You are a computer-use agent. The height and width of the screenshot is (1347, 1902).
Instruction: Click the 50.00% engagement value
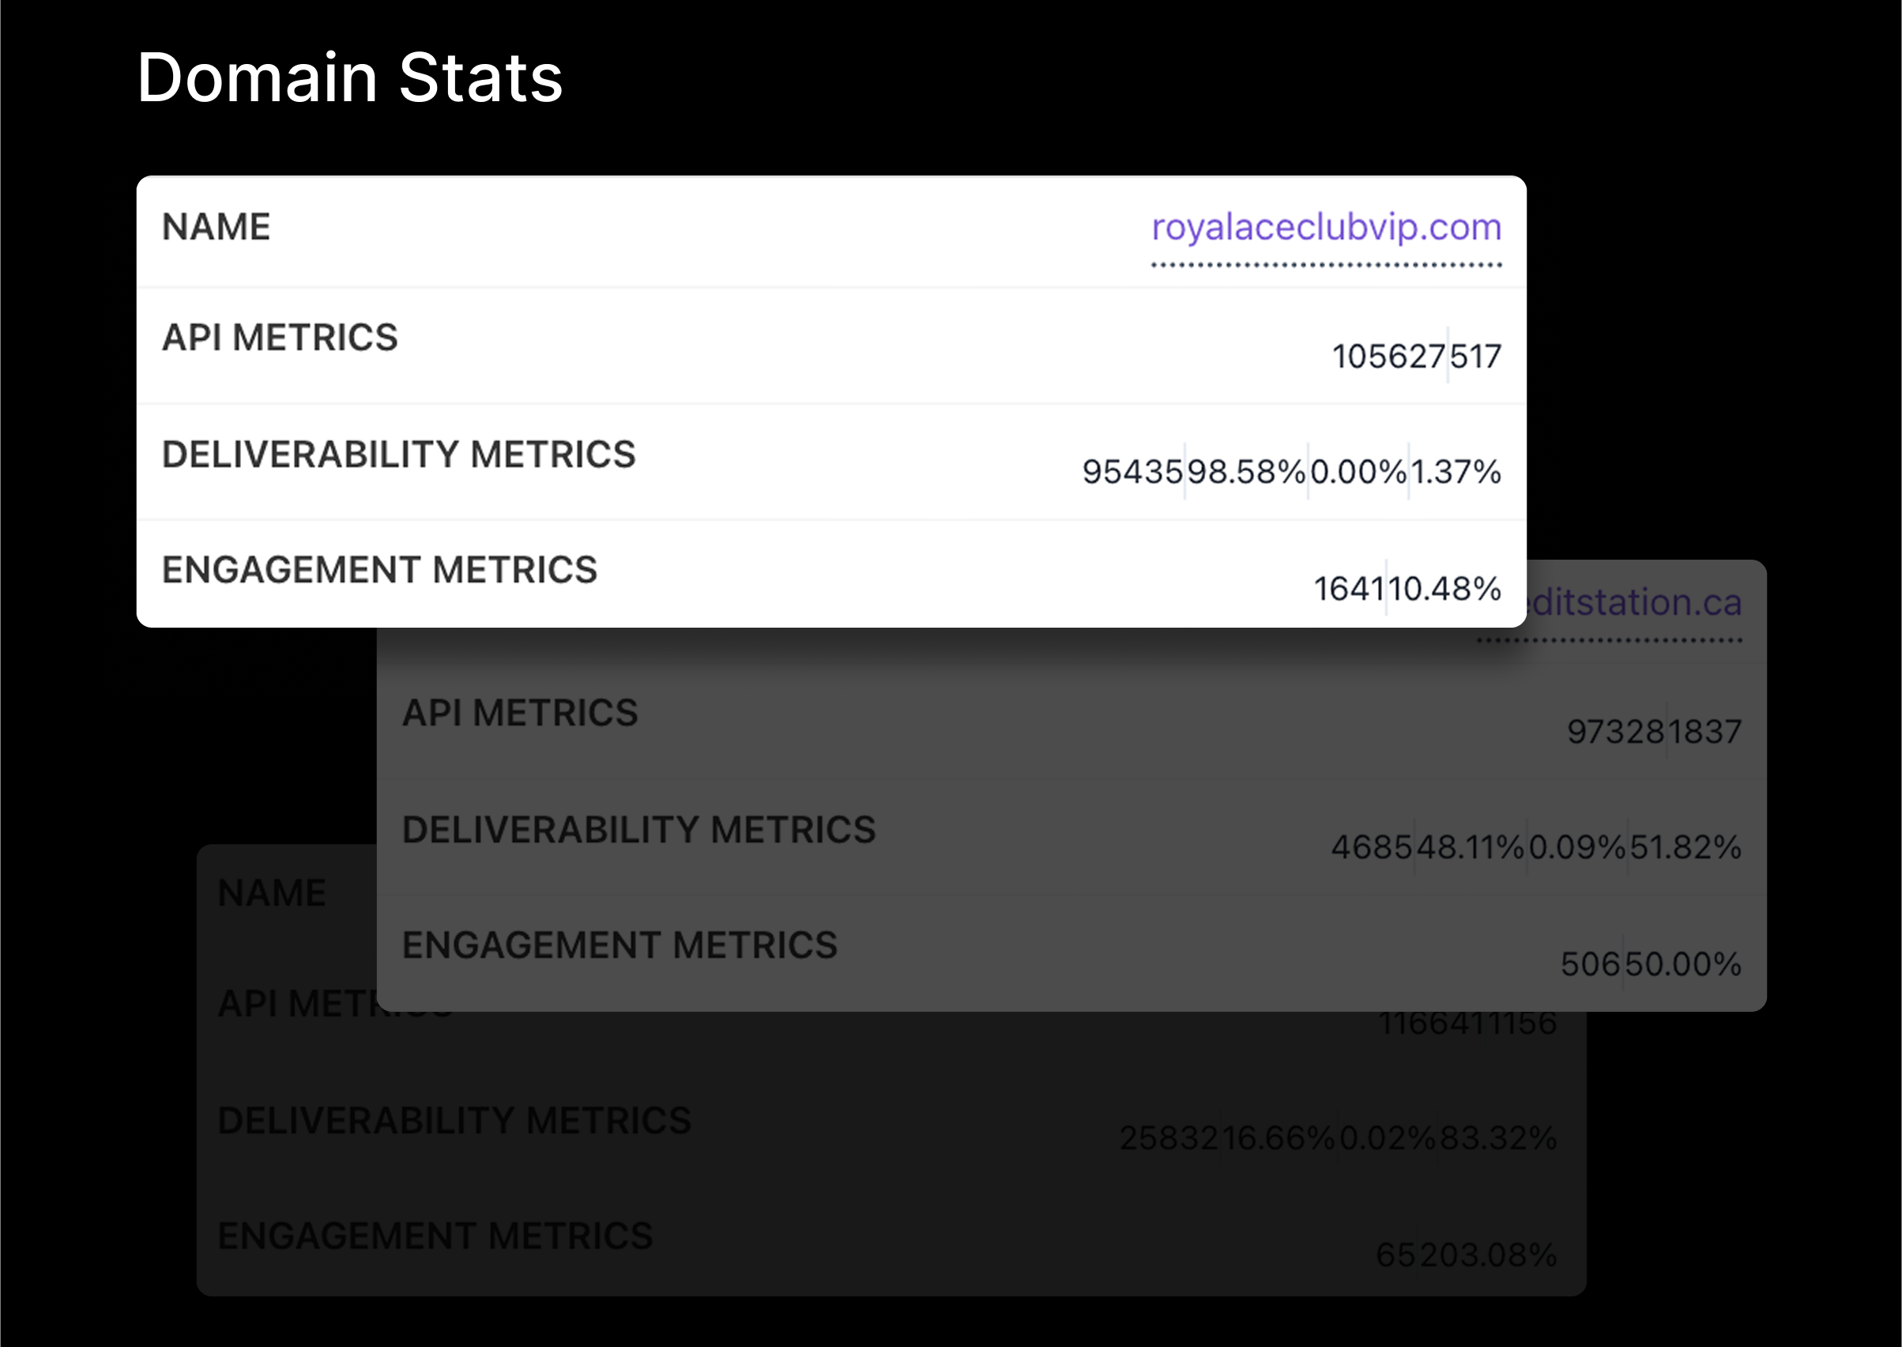(x=1683, y=964)
